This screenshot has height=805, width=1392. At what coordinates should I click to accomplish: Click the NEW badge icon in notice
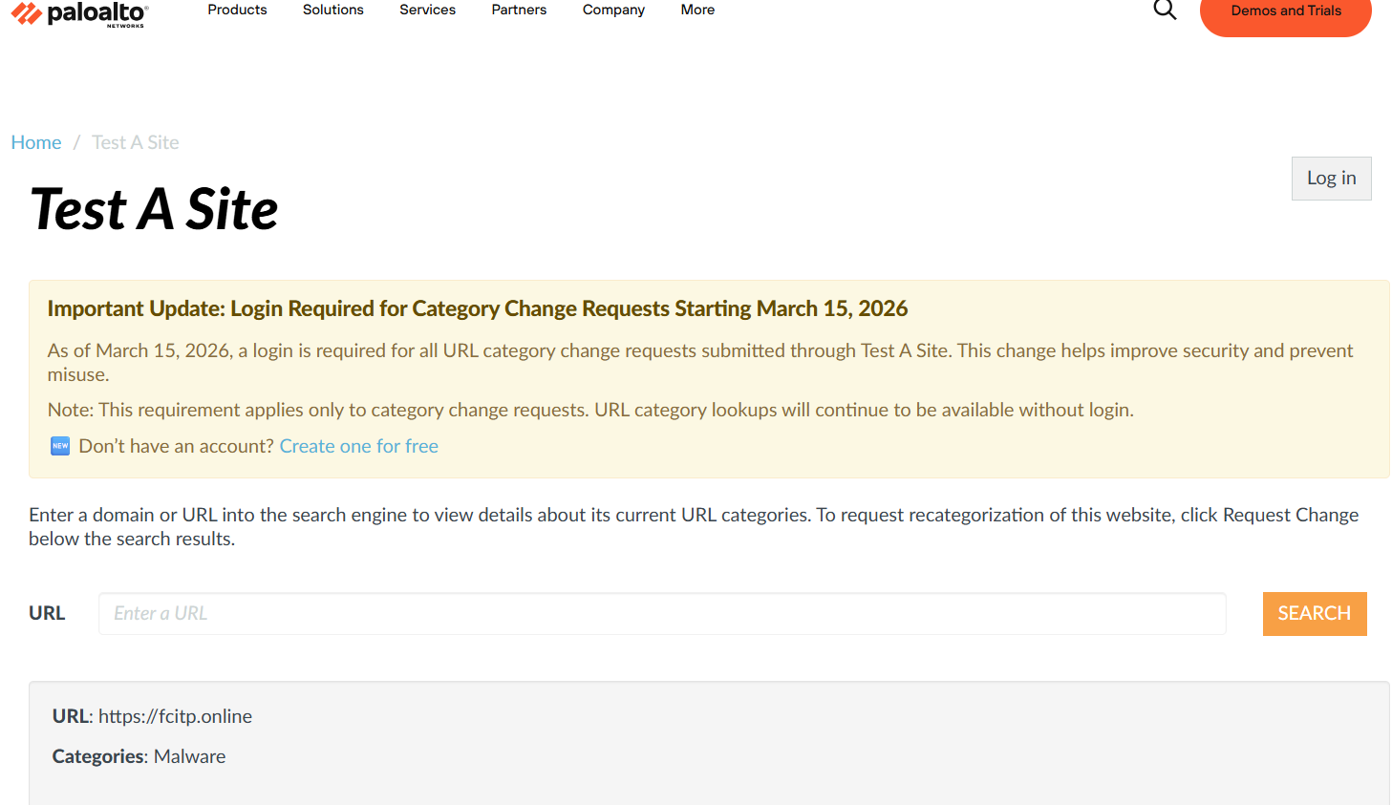(x=60, y=446)
